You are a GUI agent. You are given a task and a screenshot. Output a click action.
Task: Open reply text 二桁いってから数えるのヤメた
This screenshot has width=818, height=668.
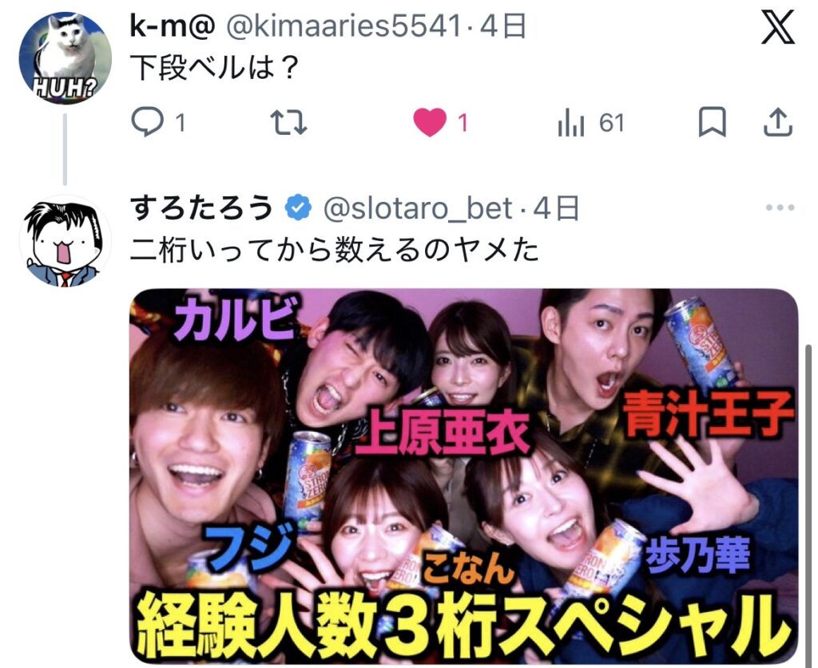coord(334,250)
